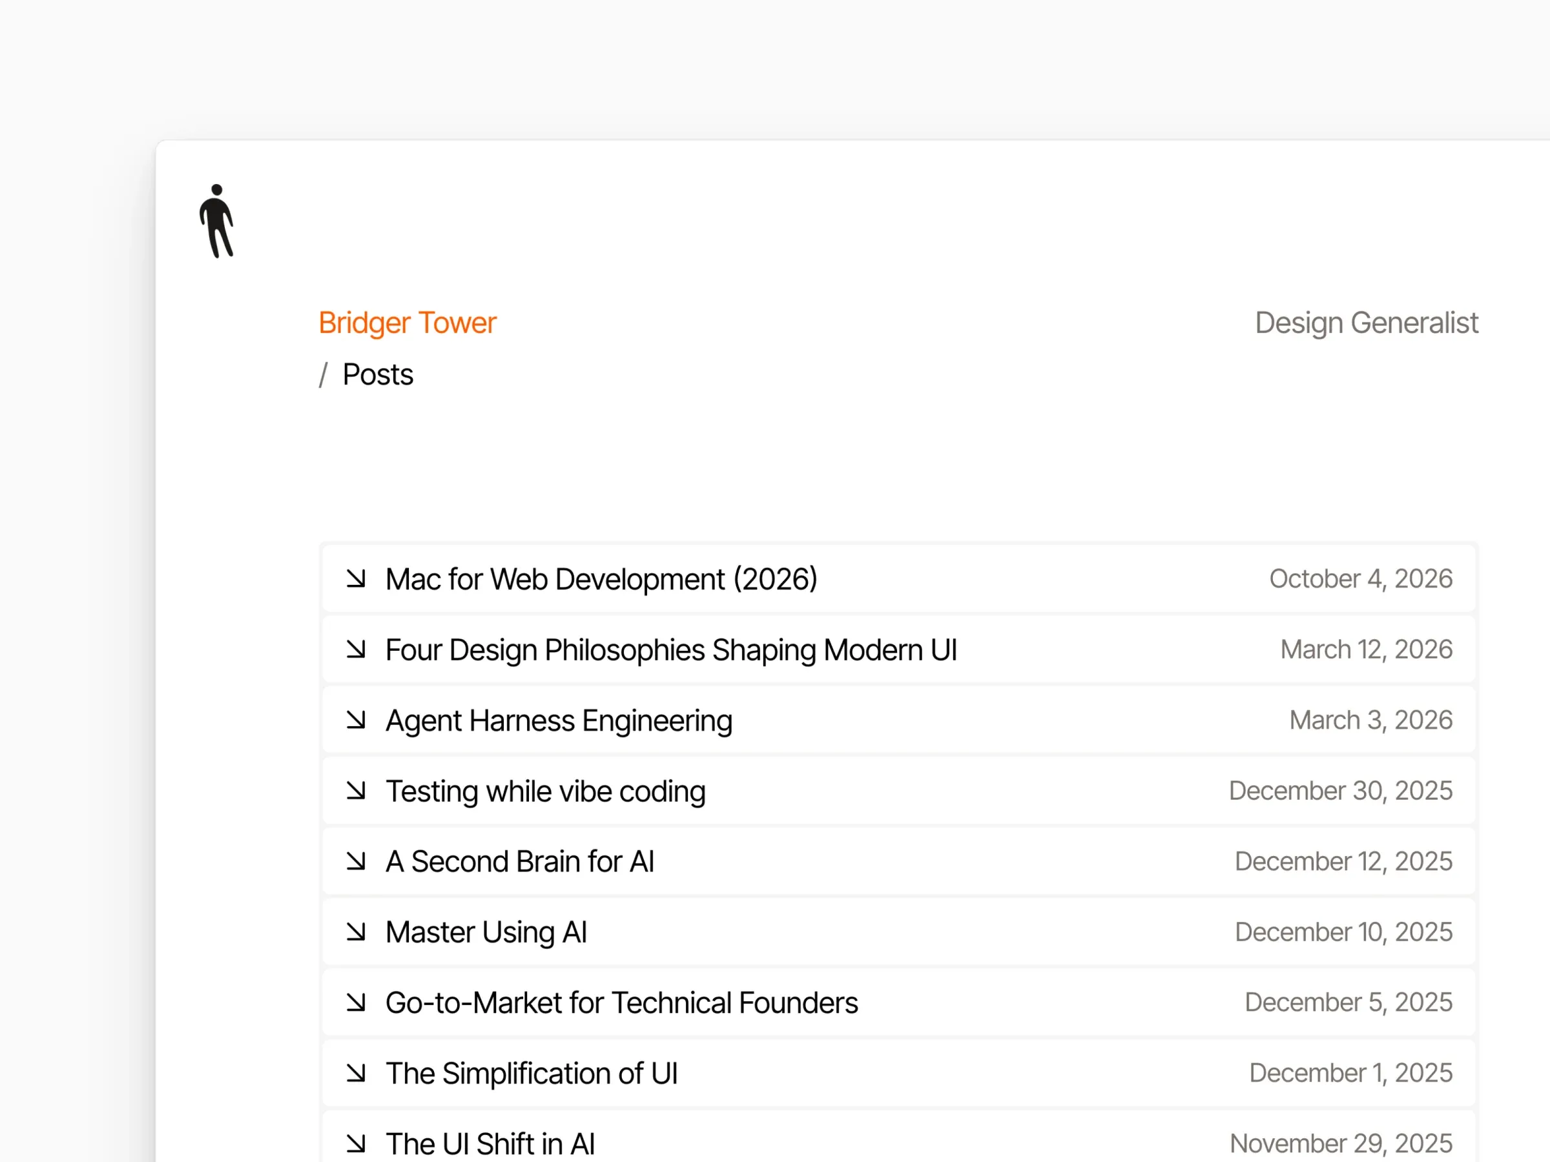Open the Testing while vibe coding post
This screenshot has height=1162, width=1550.
(899, 791)
